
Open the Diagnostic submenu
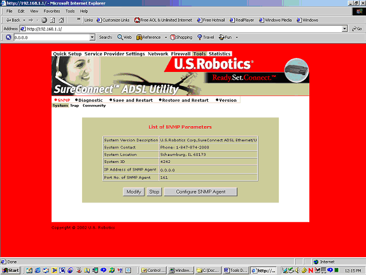click(x=89, y=100)
